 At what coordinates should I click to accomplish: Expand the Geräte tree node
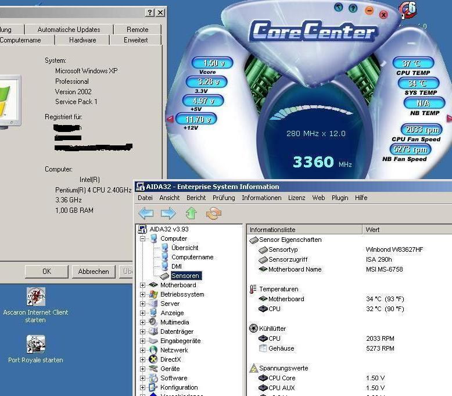pos(142,369)
